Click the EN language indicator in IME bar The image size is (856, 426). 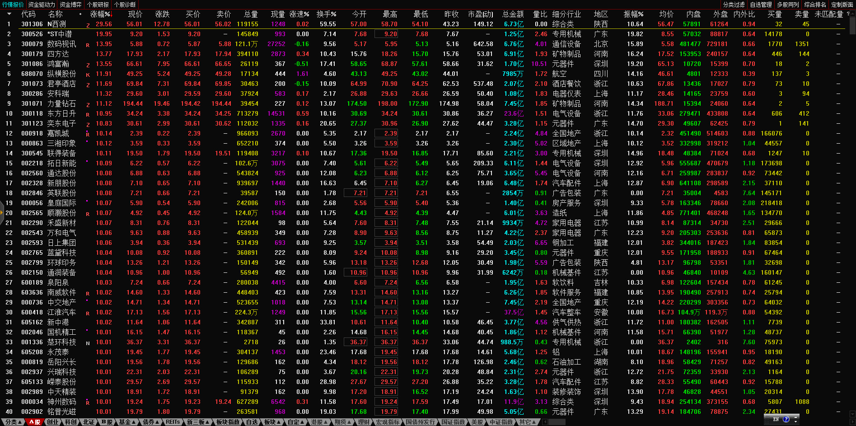pyautogui.click(x=776, y=419)
